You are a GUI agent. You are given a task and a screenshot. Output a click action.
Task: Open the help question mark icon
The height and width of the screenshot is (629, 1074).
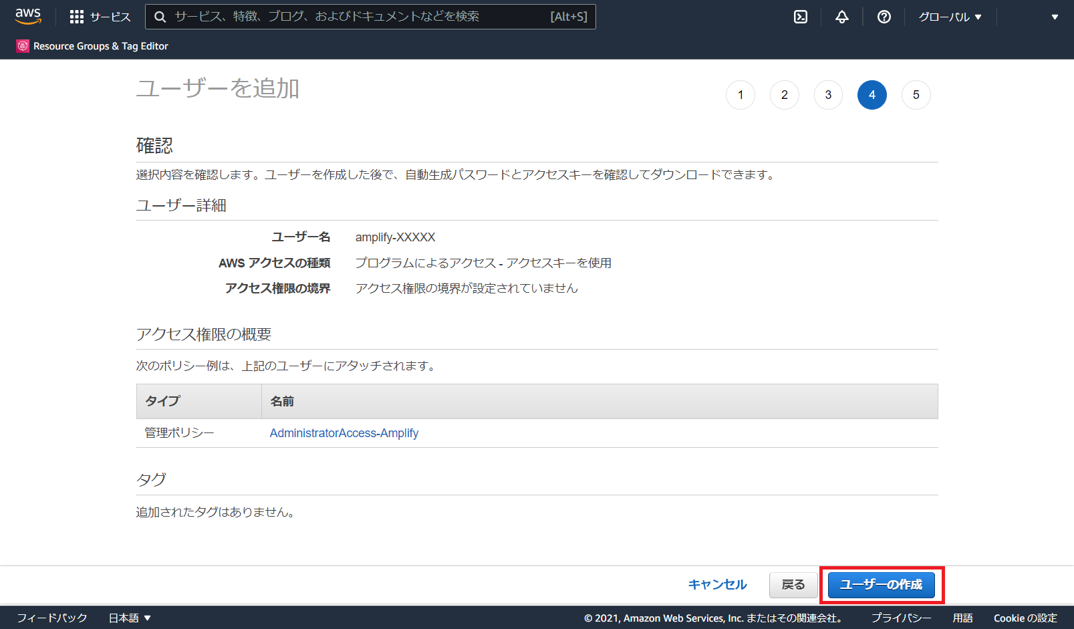[884, 17]
